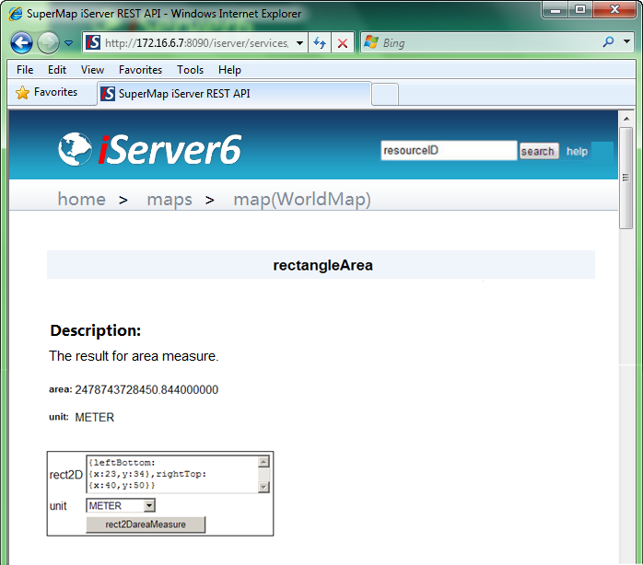Click the browser Forward arrow button
Image resolution: width=643 pixels, height=565 pixels.
pyautogui.click(x=48, y=42)
